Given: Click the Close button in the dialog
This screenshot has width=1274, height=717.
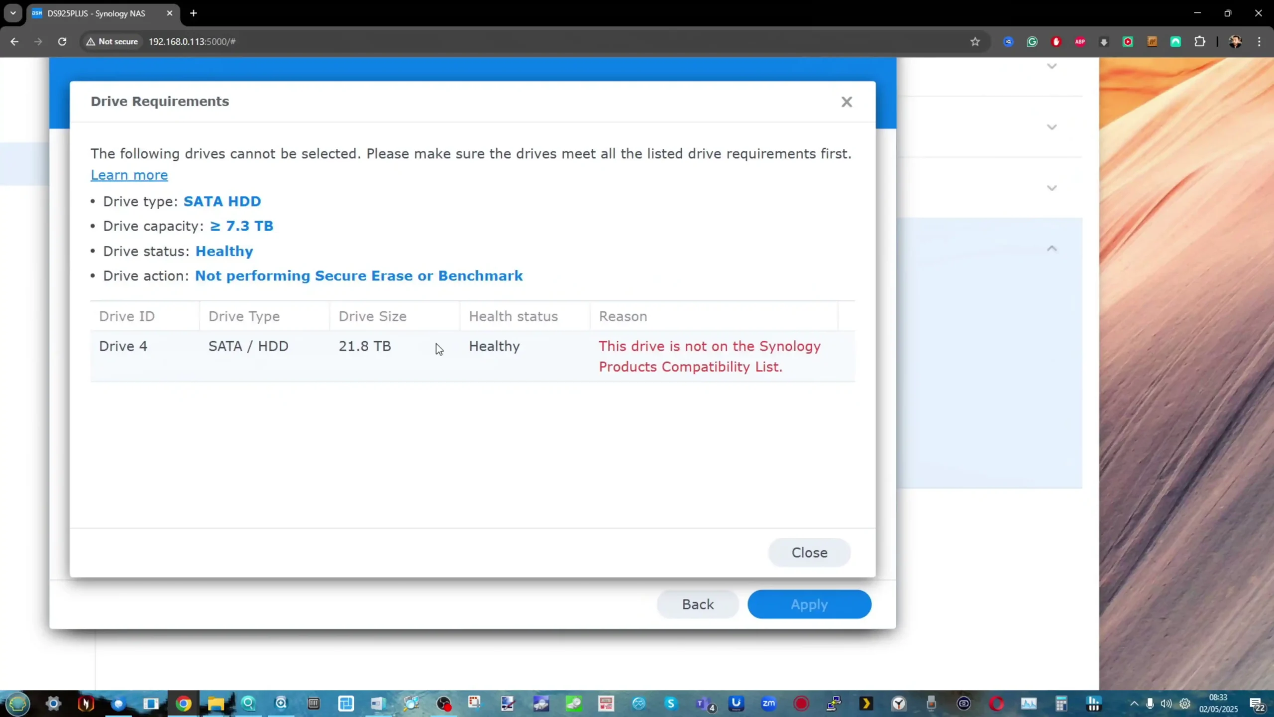Looking at the screenshot, I should 809,552.
